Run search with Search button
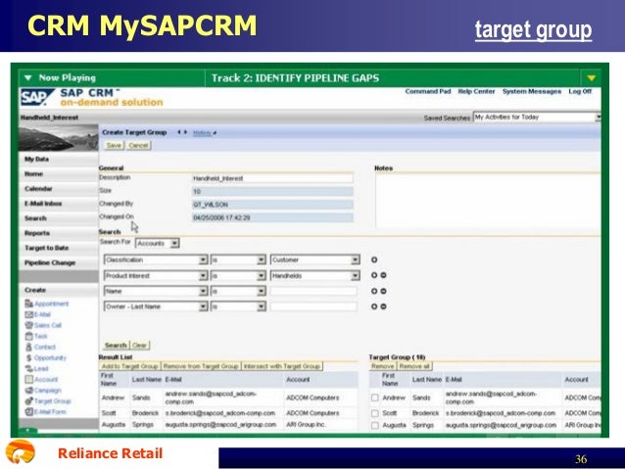 pos(116,345)
